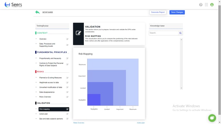Click edit icon for Data, Processes and Supporting Assets
This screenshot has width=221, height=124.
67,45
